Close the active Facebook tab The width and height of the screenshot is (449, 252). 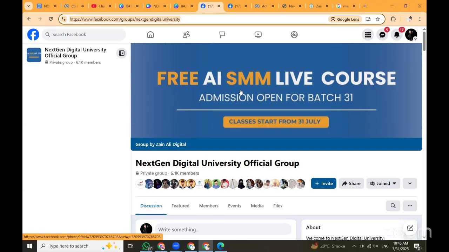(x=219, y=6)
